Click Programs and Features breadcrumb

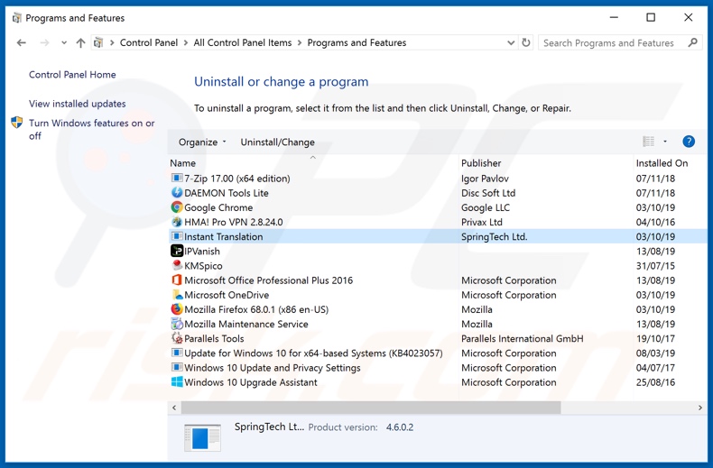[x=356, y=42]
